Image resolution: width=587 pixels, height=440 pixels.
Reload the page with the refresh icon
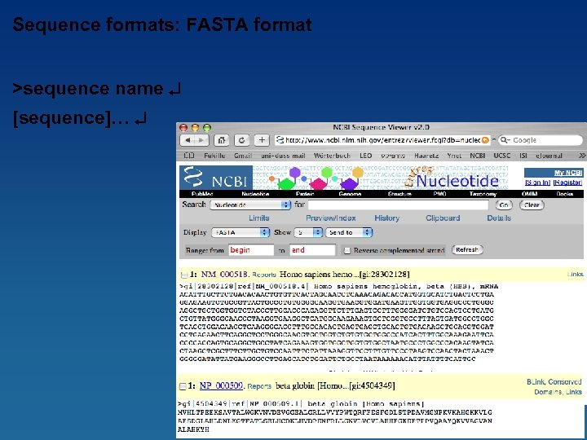[242, 140]
